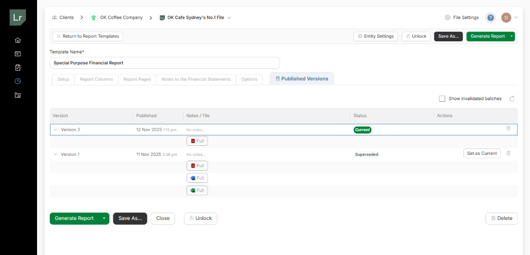The width and height of the screenshot is (530, 255).
Task: Click the top Unlock button
Action: pos(416,36)
